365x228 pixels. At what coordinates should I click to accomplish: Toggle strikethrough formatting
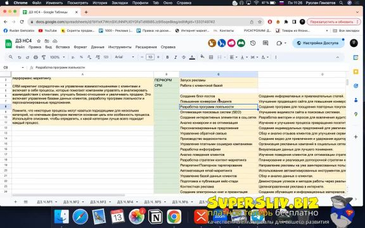click(x=184, y=57)
